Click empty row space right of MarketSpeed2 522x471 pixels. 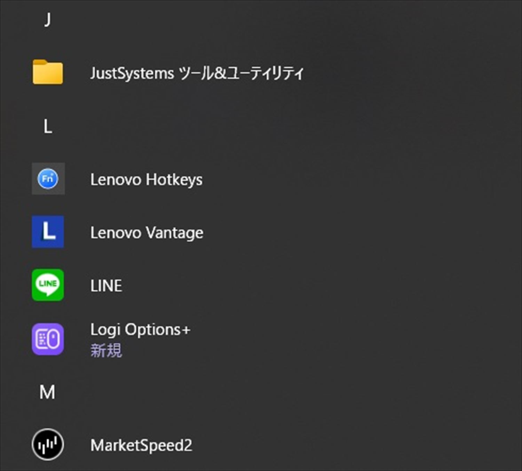pyautogui.click(x=348, y=445)
